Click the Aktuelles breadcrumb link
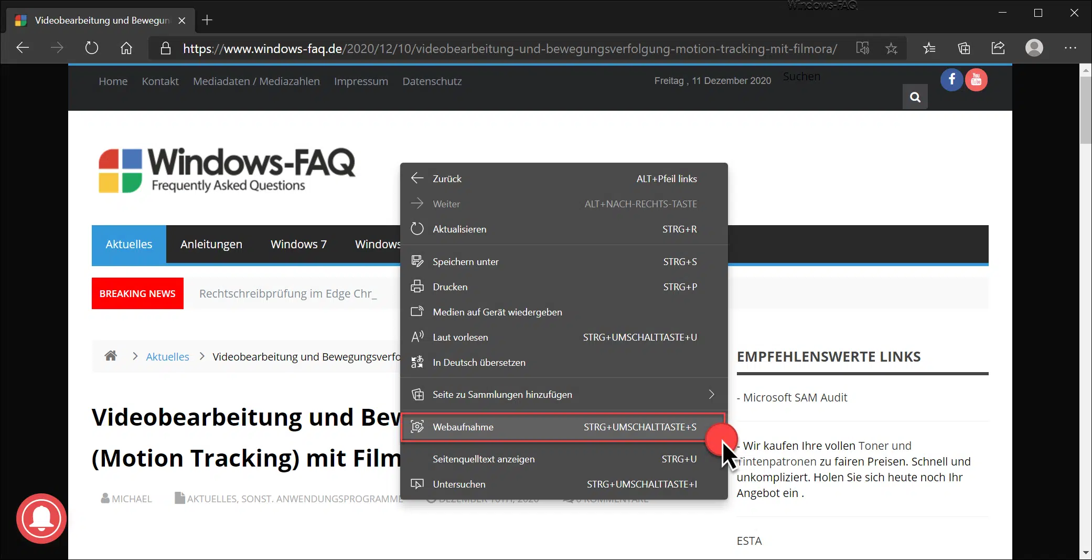 (167, 357)
